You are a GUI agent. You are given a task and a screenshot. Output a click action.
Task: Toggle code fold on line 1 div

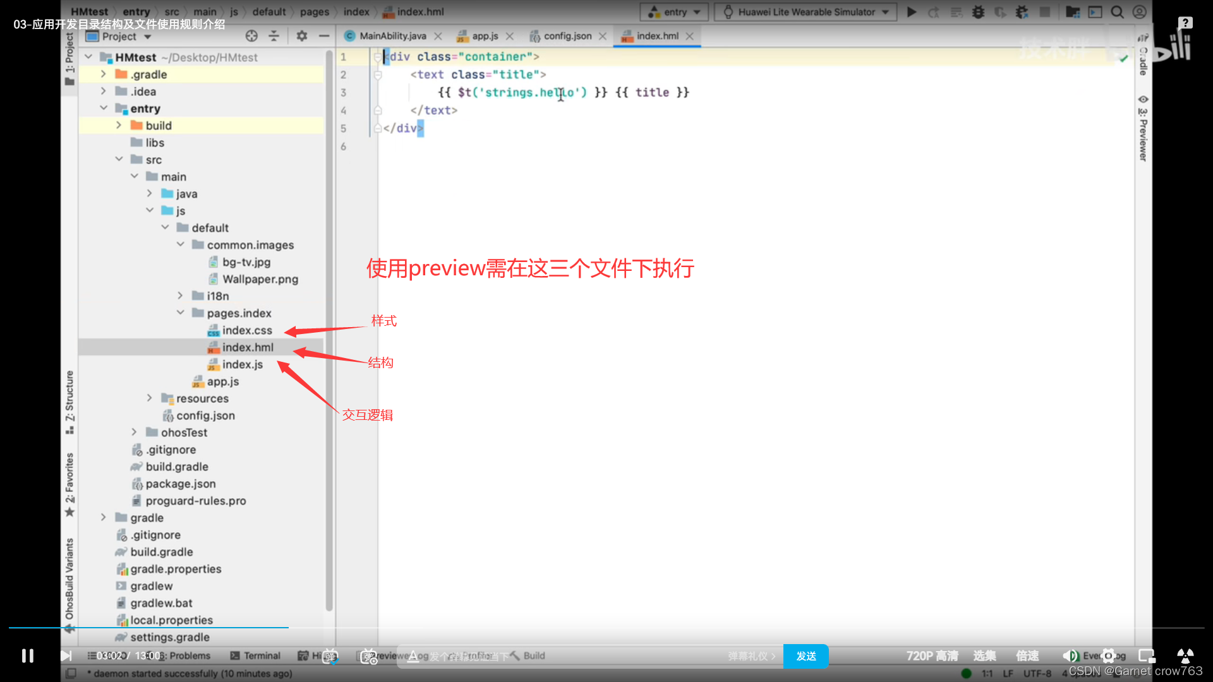pos(377,57)
